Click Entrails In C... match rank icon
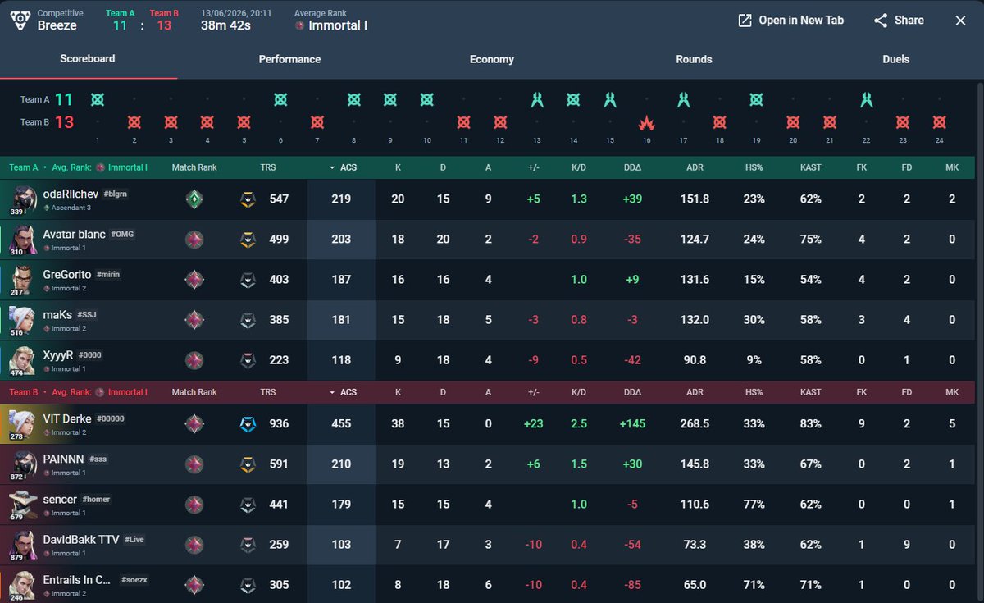Viewport: 984px width, 603px height. (194, 585)
